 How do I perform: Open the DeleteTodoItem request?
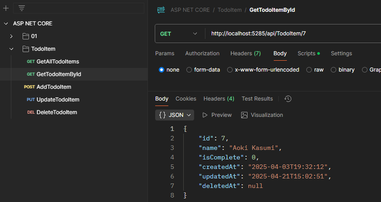point(57,112)
